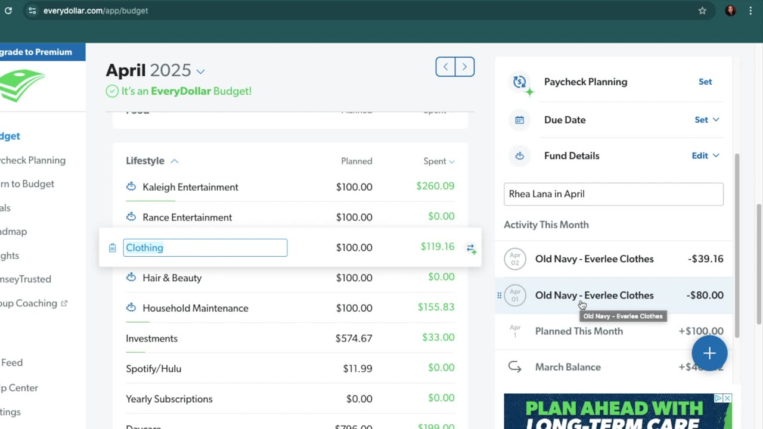Viewport: 763px width, 429px height.
Task: Open site information icon in address bar
Action: click(32, 11)
